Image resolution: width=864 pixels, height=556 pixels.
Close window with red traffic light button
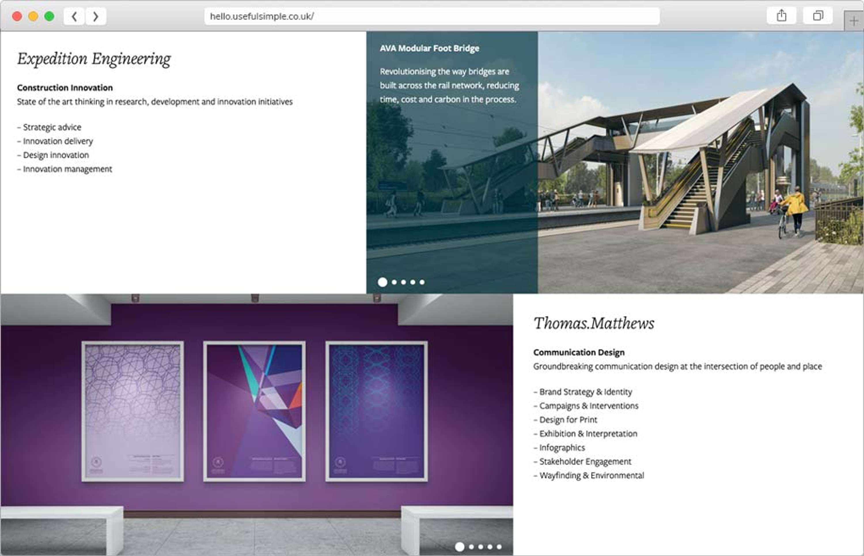[17, 16]
